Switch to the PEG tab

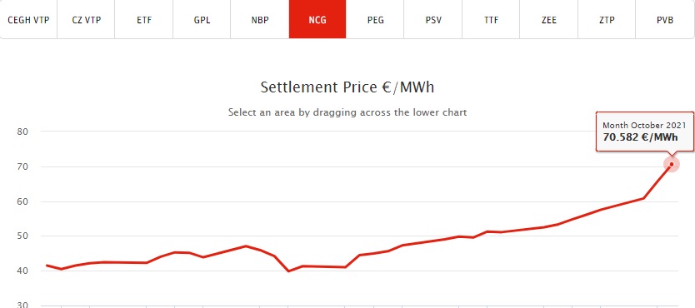375,19
